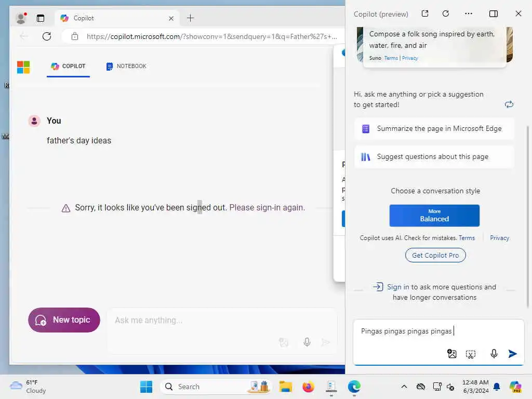Close the Copilot sidebar pane

click(518, 14)
